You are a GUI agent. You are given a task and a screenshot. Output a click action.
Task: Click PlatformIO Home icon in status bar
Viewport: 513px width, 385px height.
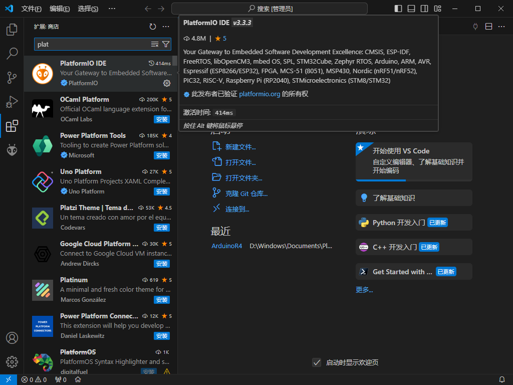(78, 379)
